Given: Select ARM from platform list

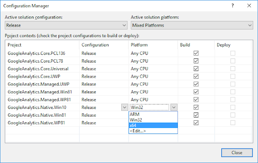Looking at the screenshot, I should (135, 115).
